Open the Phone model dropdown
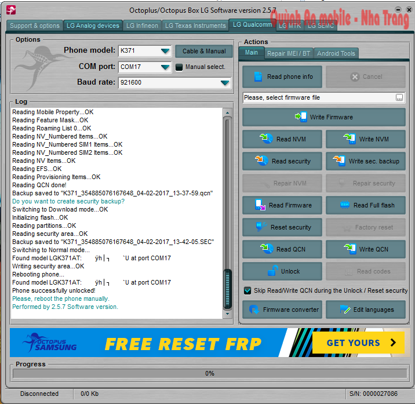The width and height of the screenshot is (415, 404). click(x=165, y=51)
